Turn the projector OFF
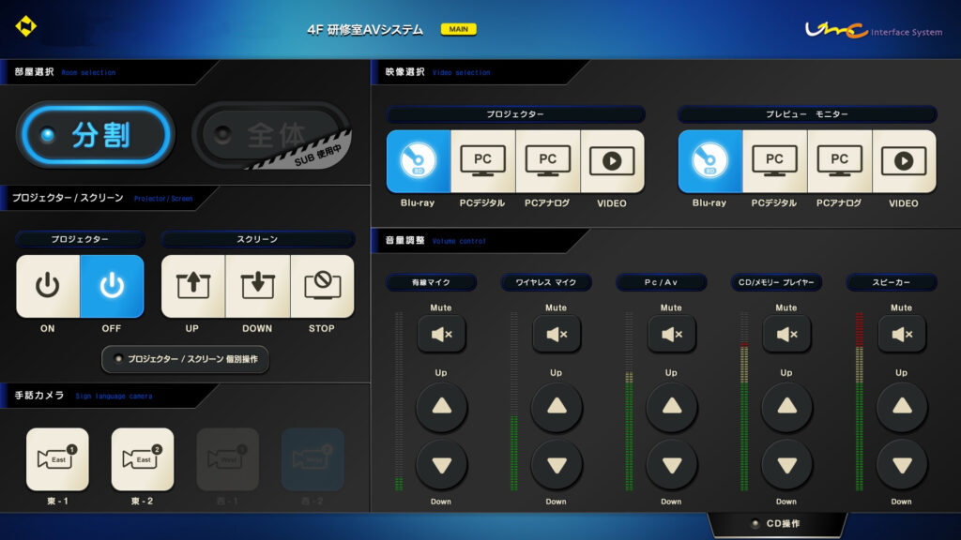This screenshot has height=540, width=961. 112,286
